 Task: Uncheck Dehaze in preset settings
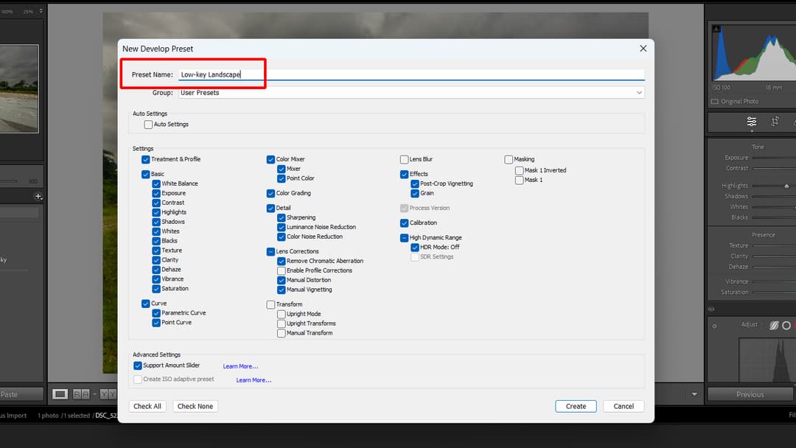(x=156, y=270)
